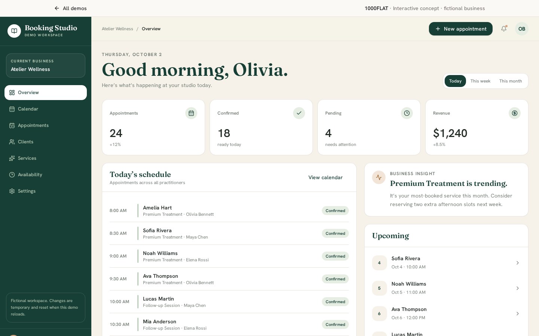This screenshot has height=336, width=539.
Task: Expand Noah Williams upcoming entry chevron
Action: 518,288
